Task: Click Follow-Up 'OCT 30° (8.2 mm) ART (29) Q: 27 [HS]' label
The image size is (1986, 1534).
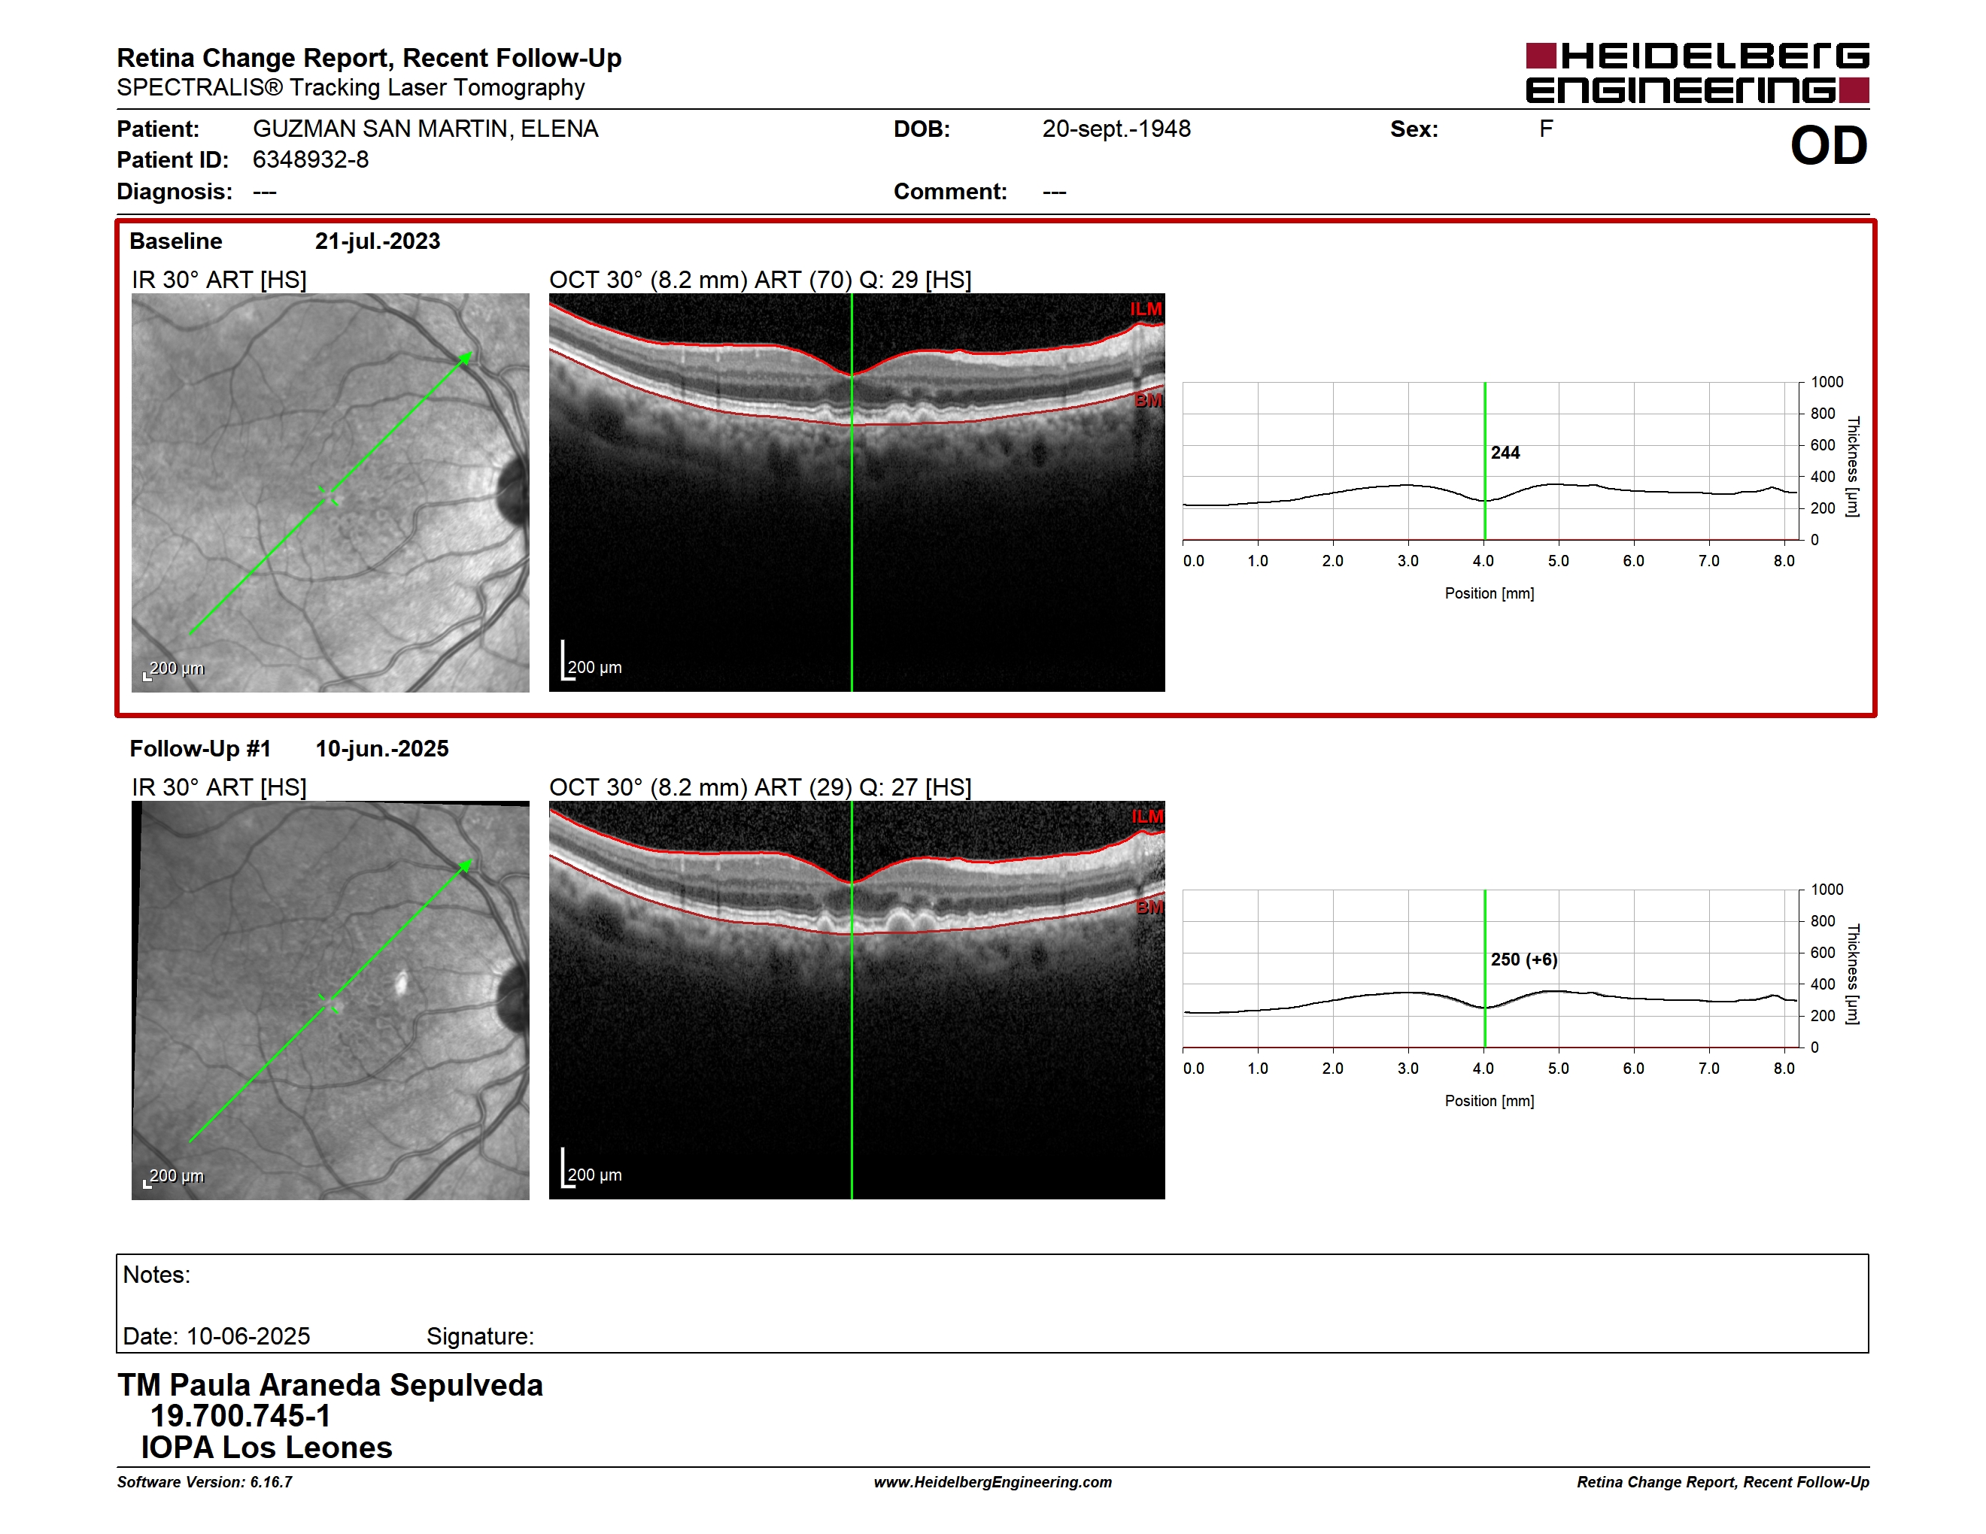Action: [x=761, y=787]
